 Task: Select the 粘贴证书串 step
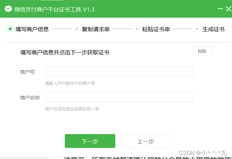click(x=156, y=29)
